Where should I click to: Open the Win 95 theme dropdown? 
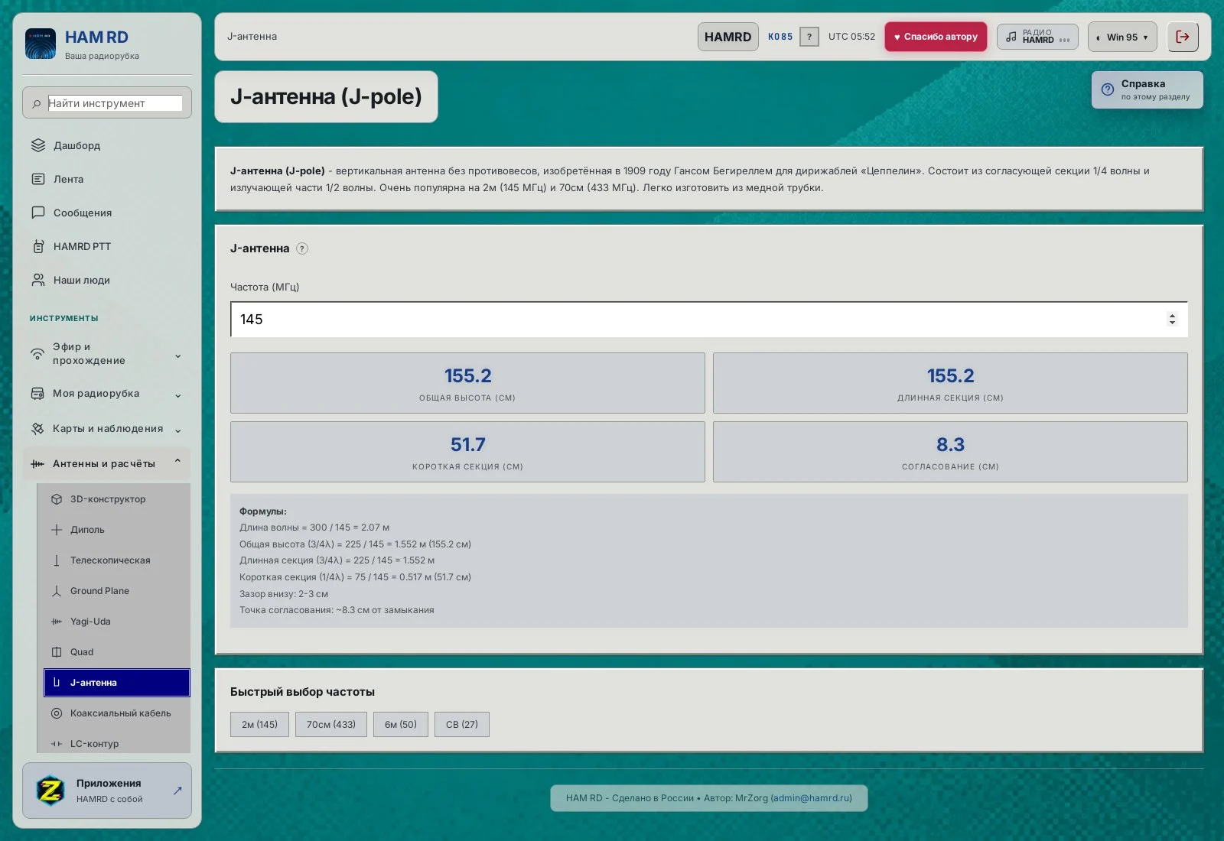click(1122, 37)
